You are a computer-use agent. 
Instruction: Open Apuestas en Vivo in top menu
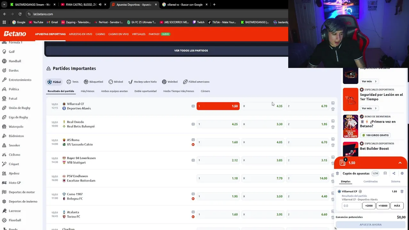[x=81, y=34]
